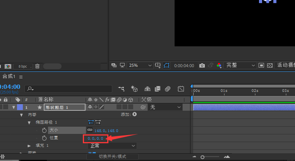Screen dimensions: 295x161
Task: Click the 切换开关/模式 button
Action: coord(112,157)
